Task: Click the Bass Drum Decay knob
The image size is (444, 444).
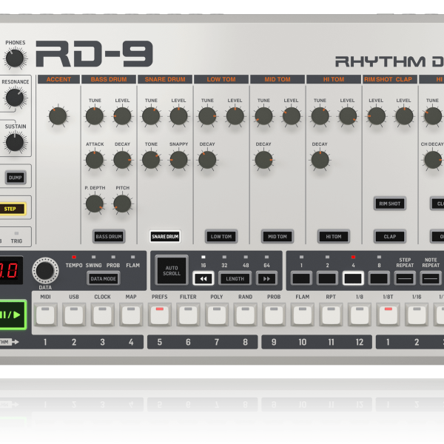Action: [x=122, y=160]
